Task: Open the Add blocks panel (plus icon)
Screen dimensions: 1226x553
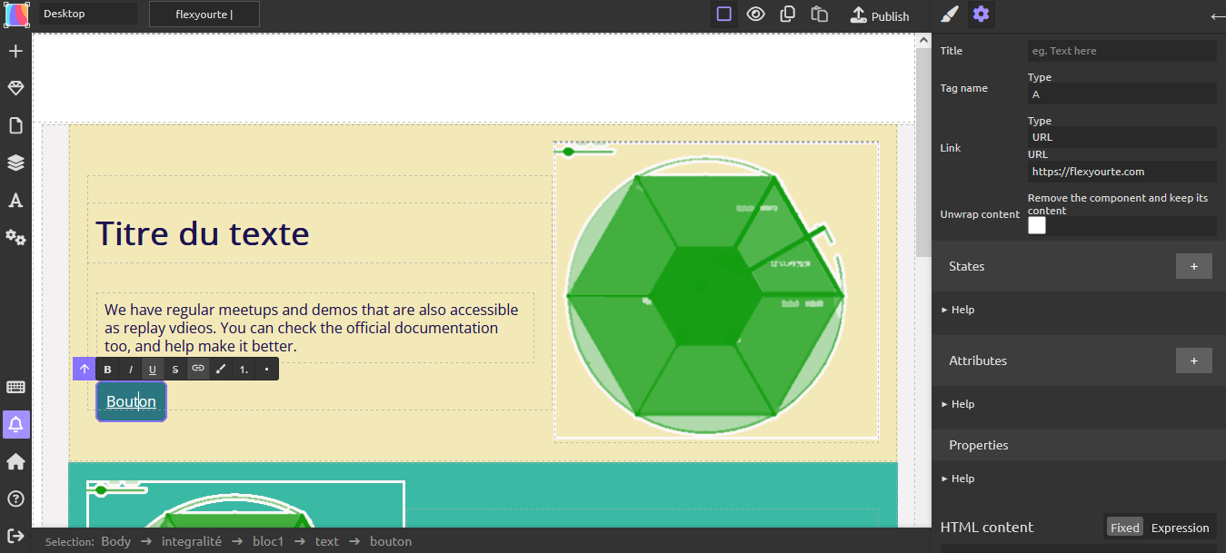Action: [x=15, y=51]
